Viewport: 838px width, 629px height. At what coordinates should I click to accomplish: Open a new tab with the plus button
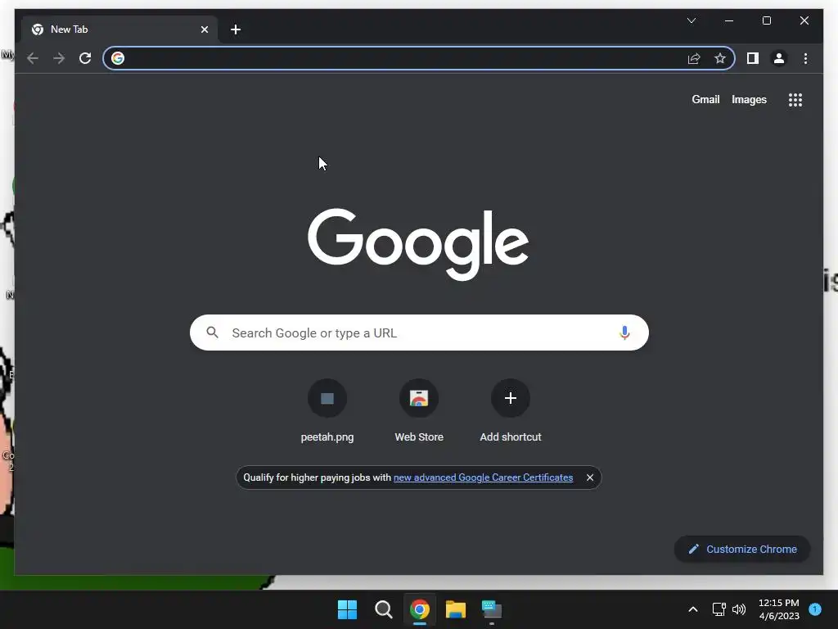point(236,29)
